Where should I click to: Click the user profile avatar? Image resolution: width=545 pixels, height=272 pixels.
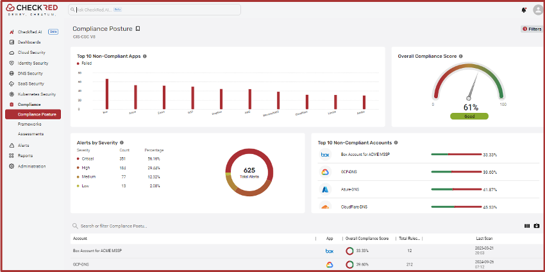pyautogui.click(x=537, y=10)
